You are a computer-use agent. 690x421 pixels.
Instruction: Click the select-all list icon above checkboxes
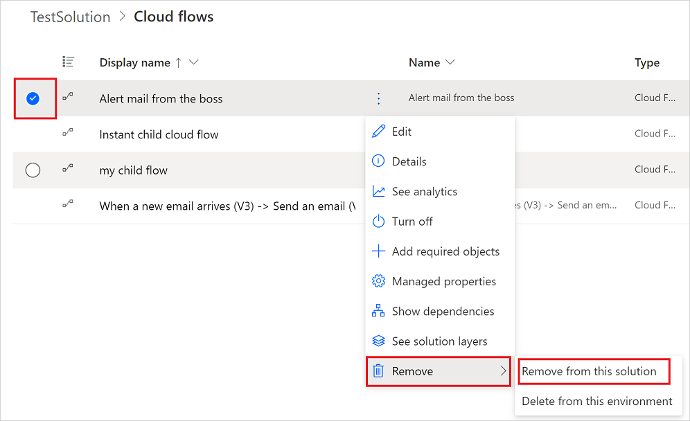67,62
